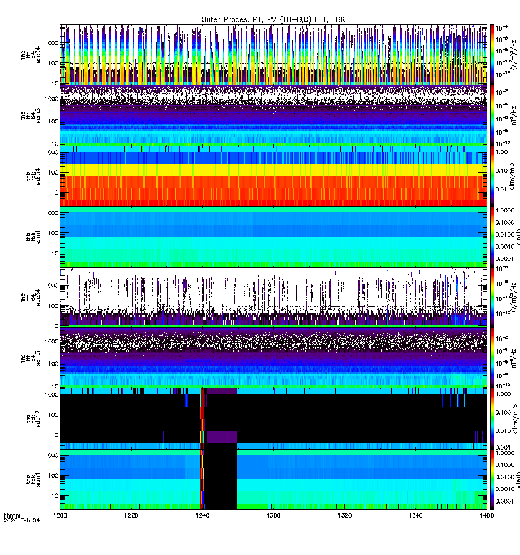Click the 1400 time axis label

pyautogui.click(x=486, y=517)
